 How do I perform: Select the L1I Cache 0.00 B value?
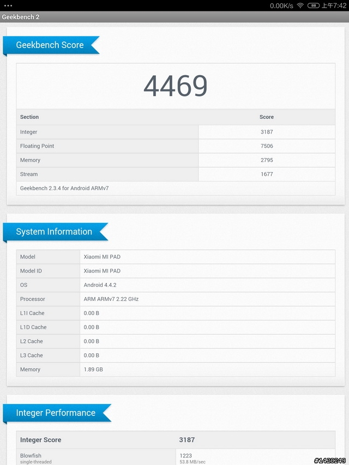pos(92,313)
